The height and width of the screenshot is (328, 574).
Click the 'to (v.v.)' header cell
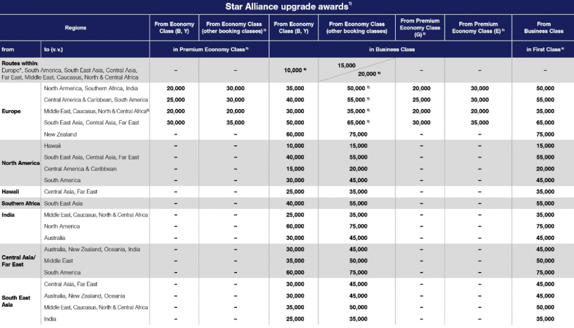point(53,49)
